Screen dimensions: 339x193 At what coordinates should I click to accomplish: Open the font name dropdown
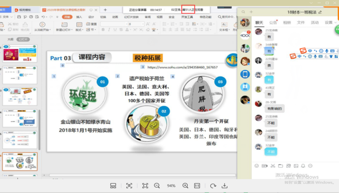[126, 24]
